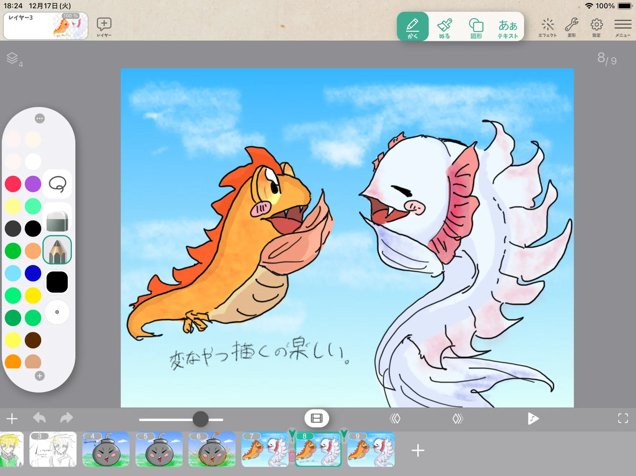The image size is (636, 476).
Task: Select the pencil tool
Action: click(57, 250)
